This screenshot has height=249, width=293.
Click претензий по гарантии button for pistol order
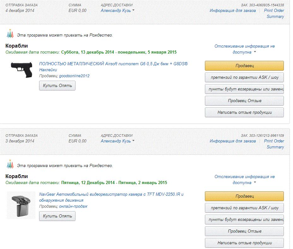coord(244,77)
